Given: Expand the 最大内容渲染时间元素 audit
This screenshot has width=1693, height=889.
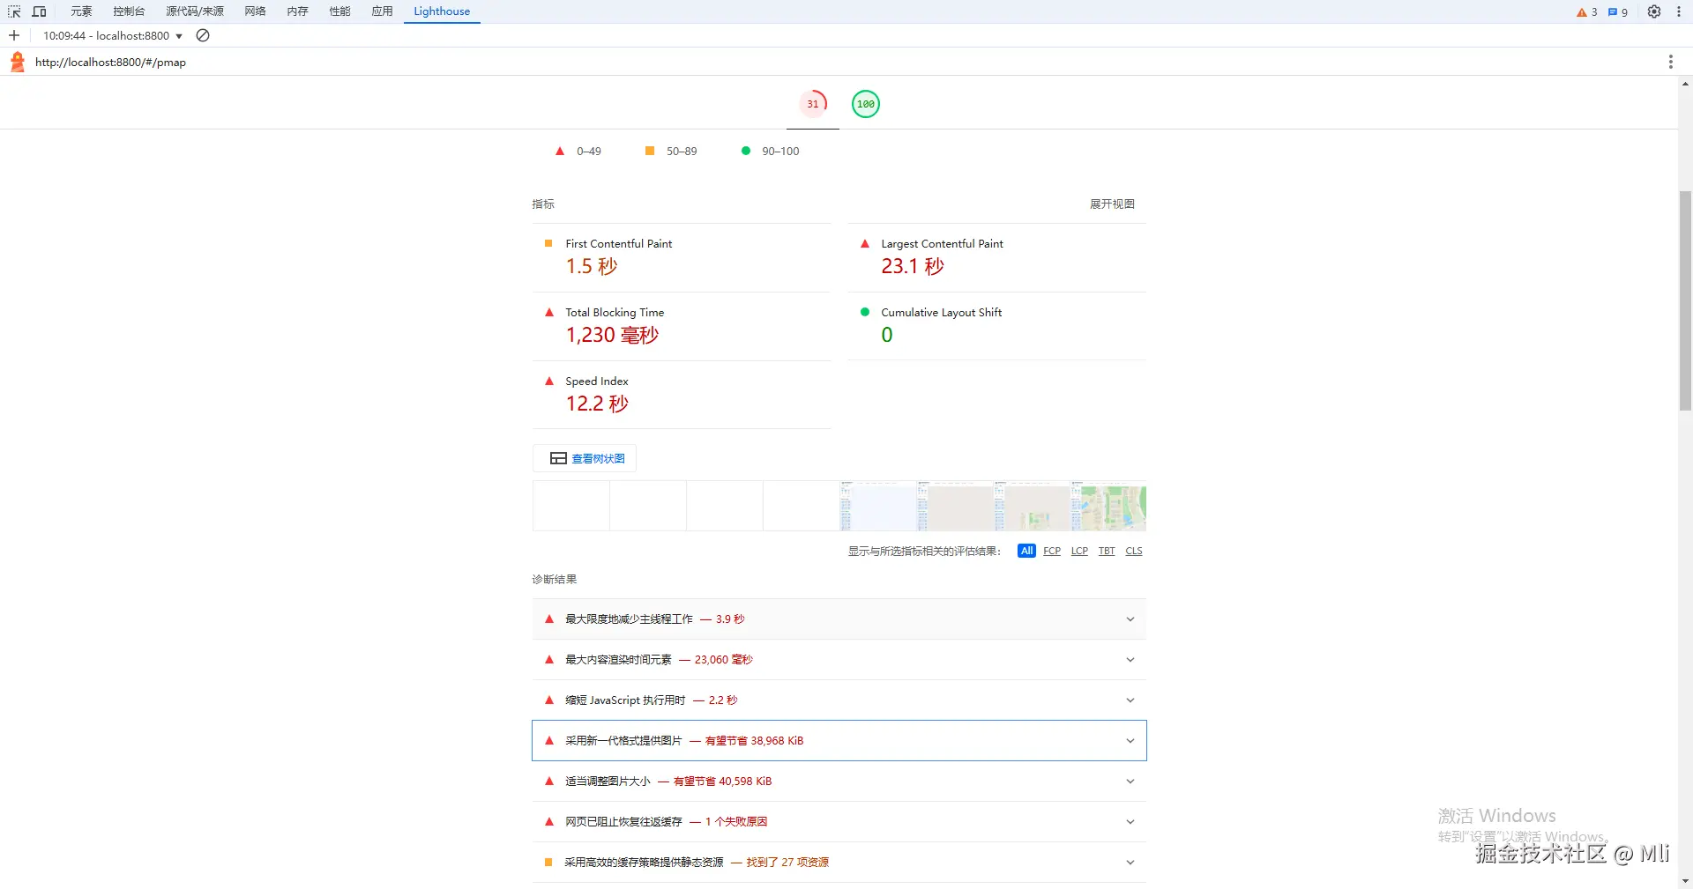Looking at the screenshot, I should click(x=839, y=660).
